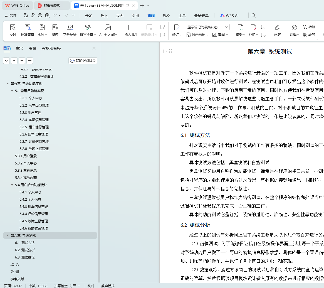
Task: Open the 审阅 pane dropdown
Action: (220, 35)
